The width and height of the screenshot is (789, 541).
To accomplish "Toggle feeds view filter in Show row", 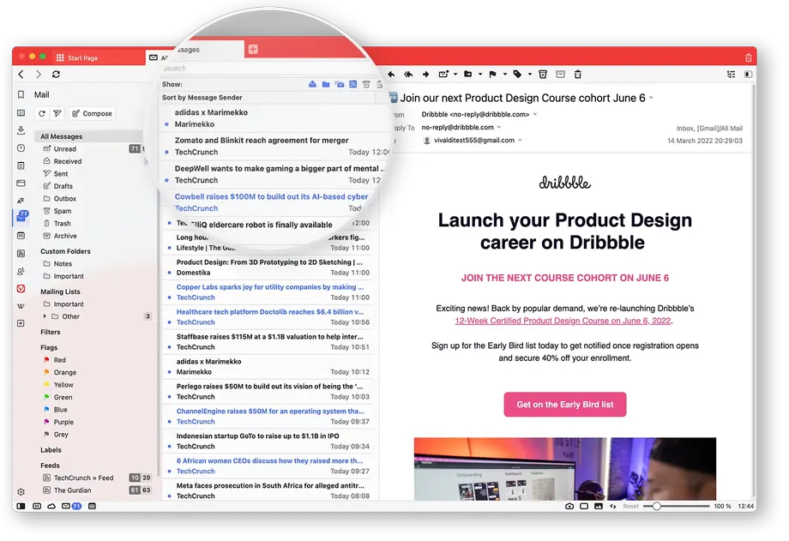I will click(x=352, y=84).
